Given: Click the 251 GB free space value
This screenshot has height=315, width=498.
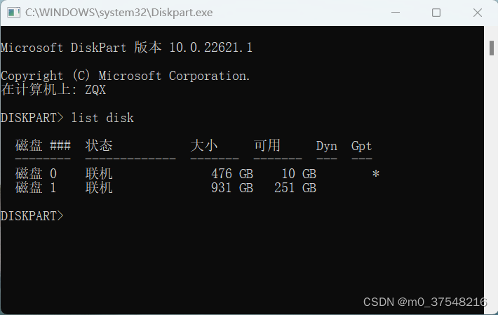Looking at the screenshot, I should point(295,187).
